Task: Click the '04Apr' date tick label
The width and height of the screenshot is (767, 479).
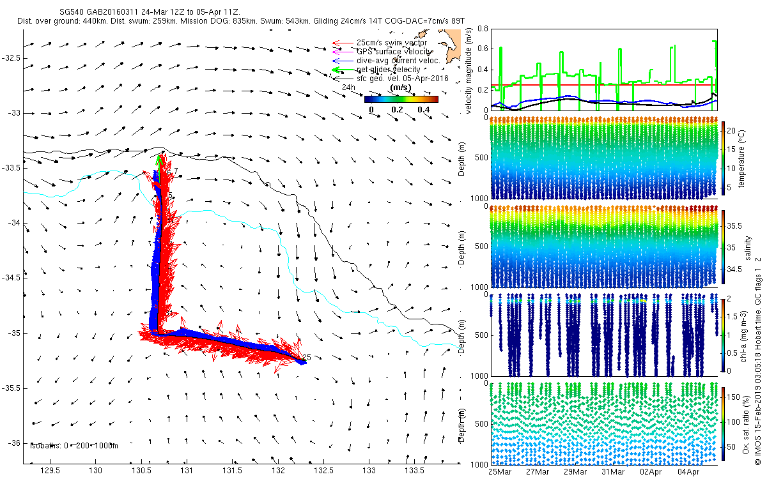Action: point(688,472)
